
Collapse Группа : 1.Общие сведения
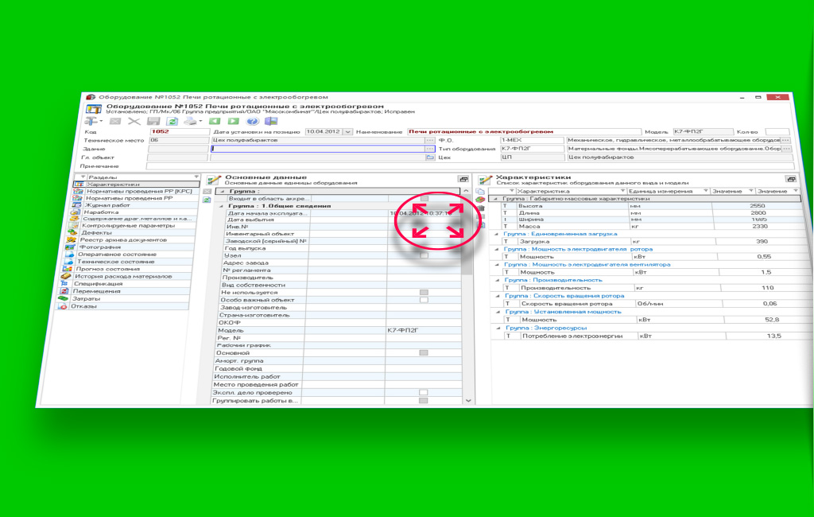[x=221, y=206]
